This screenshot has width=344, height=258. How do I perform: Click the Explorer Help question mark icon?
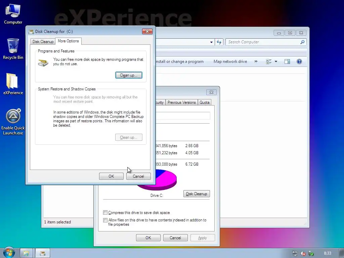point(299,61)
